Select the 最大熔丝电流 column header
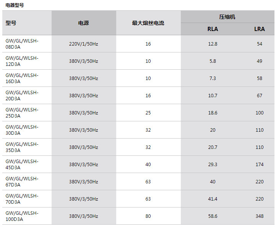This screenshot has width=276, height=227. click(148, 23)
